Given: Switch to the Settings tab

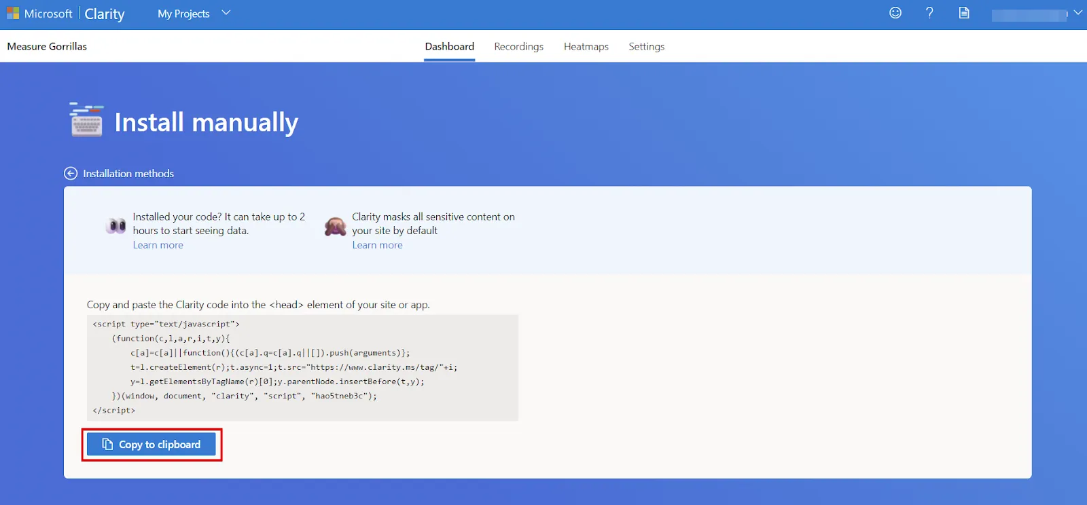Looking at the screenshot, I should coord(647,46).
